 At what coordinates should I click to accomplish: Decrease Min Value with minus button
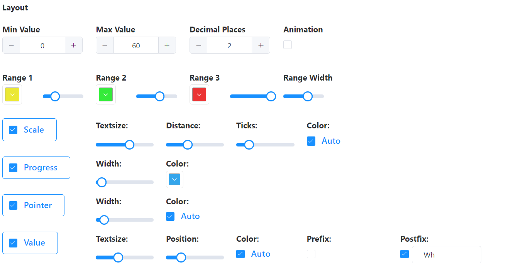pos(12,45)
